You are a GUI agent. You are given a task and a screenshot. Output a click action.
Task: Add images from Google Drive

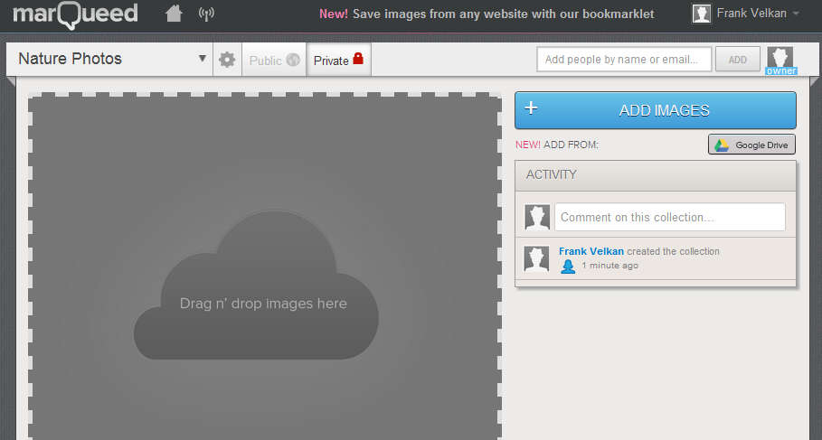tap(751, 145)
